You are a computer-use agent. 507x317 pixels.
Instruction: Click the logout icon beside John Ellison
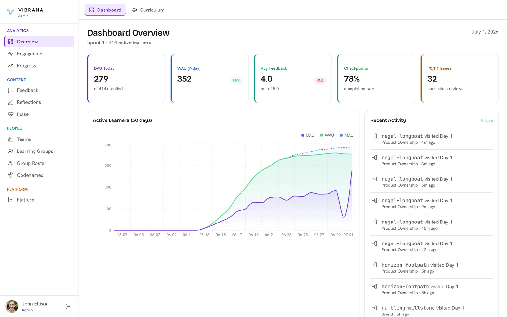[x=68, y=306]
